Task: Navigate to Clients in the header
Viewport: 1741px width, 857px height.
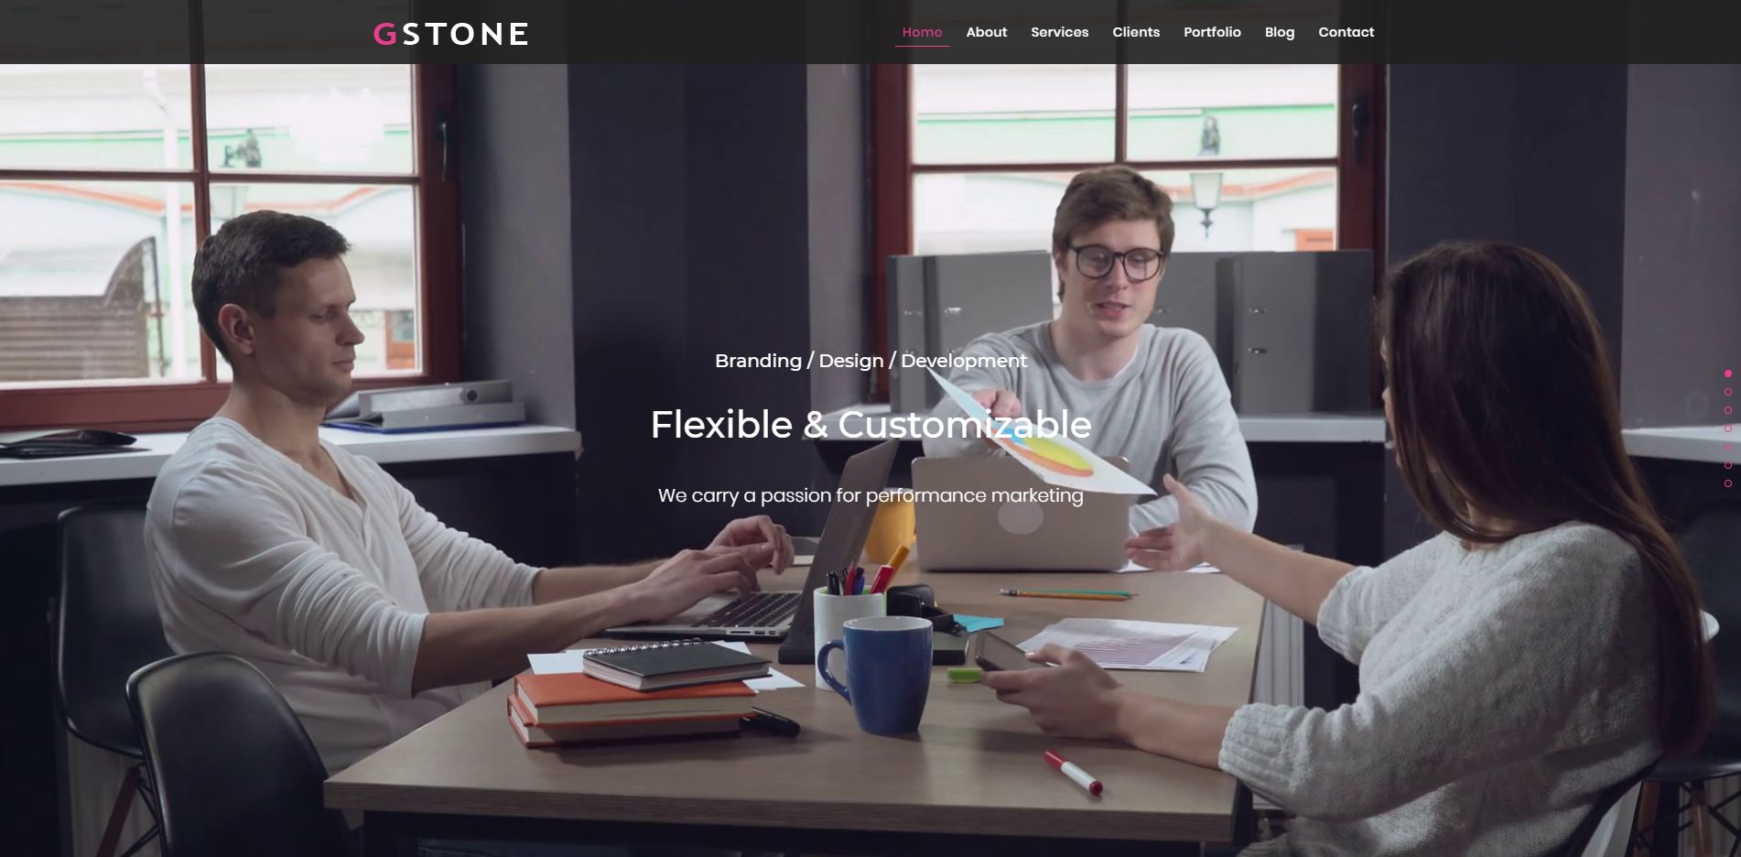Action: [x=1136, y=32]
